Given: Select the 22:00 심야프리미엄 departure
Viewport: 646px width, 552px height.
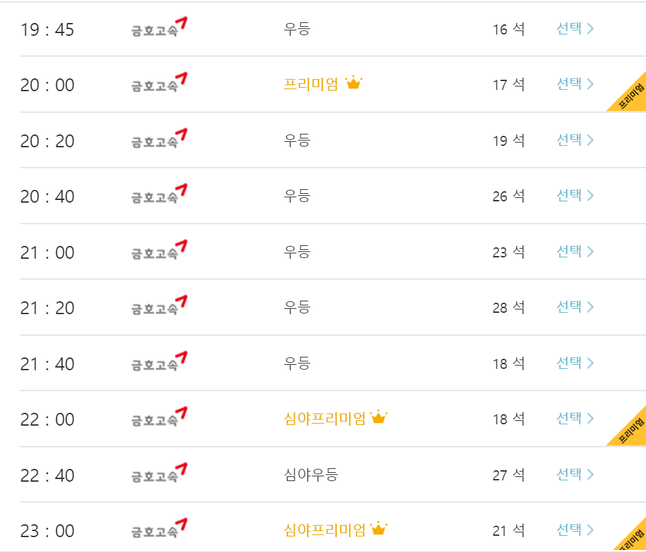Looking at the screenshot, I should point(574,419).
